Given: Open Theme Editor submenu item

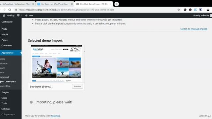Looking at the screenshot, I should click(5, 86).
